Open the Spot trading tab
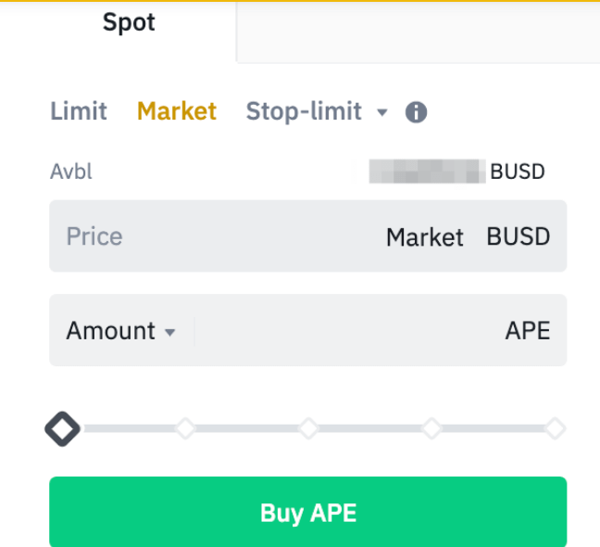The image size is (600, 547). click(129, 22)
